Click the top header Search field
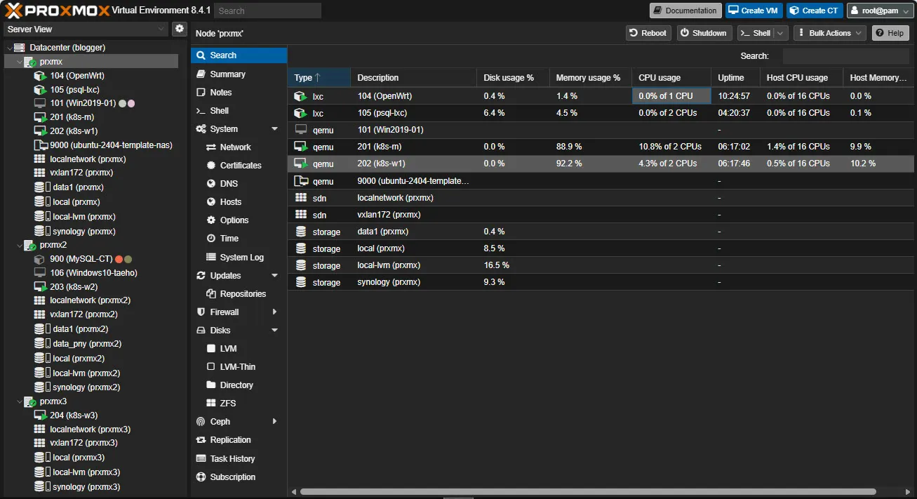This screenshot has width=917, height=499. pos(267,11)
